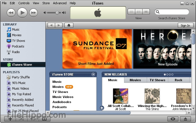
Task: Go to iTunes Store home page
Action: pos(69,25)
